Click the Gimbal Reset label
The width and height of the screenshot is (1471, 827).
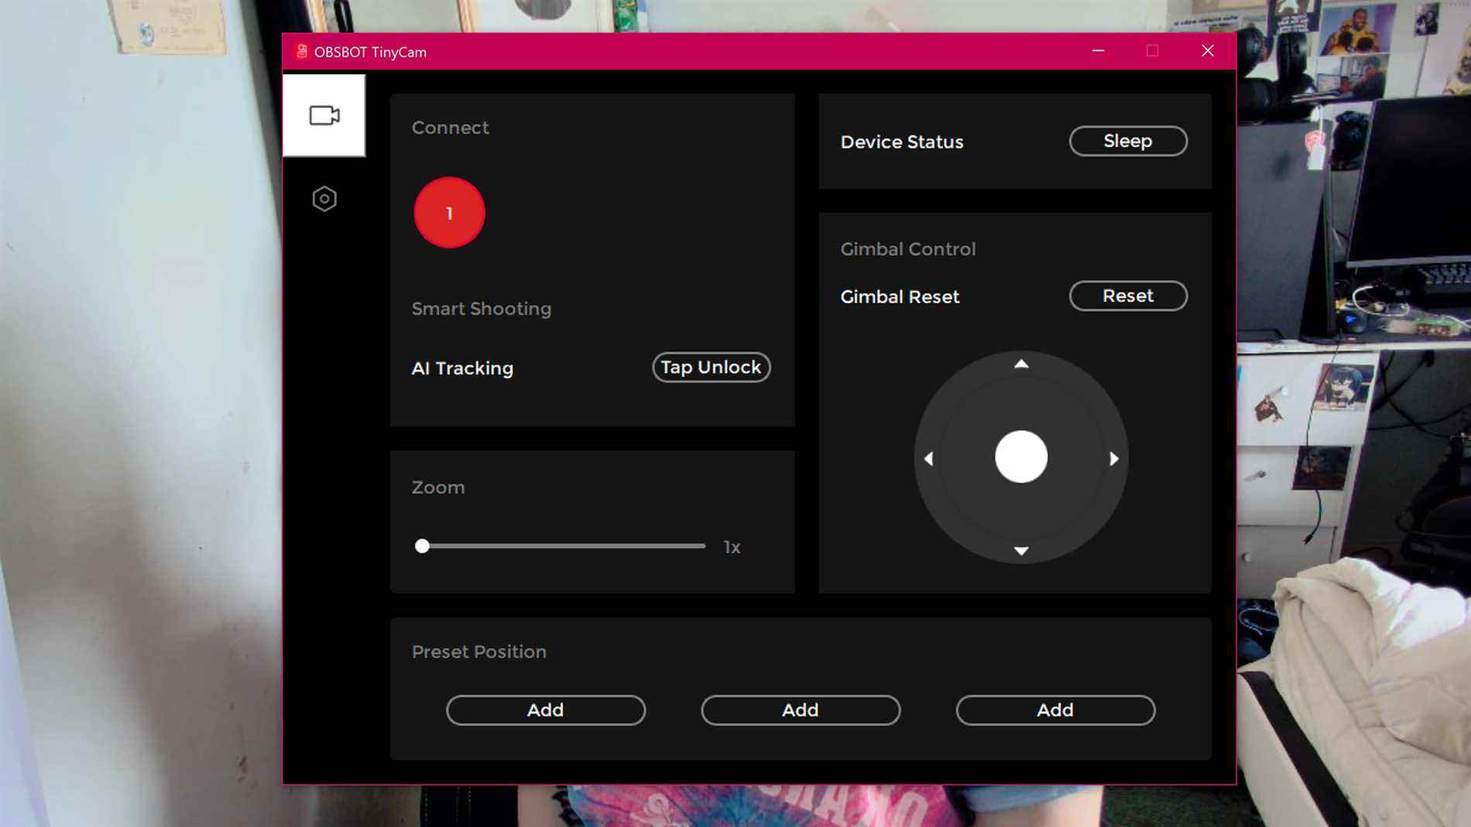[x=900, y=297]
